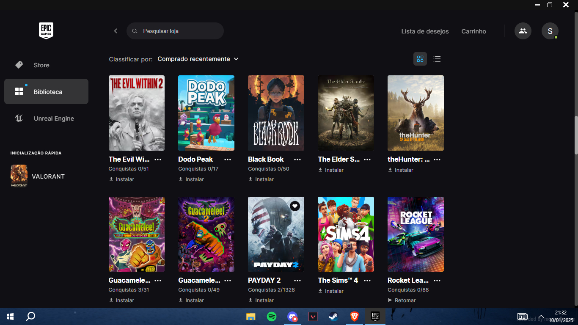Open options menu for theHunter
The width and height of the screenshot is (578, 325).
(x=437, y=160)
